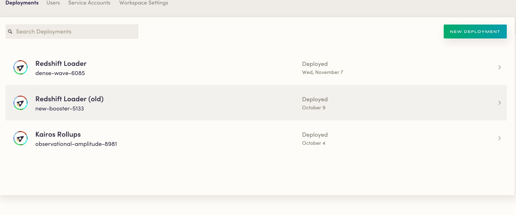The image size is (516, 215).
Task: Click release name dense-wave-6085
Action: pyautogui.click(x=60, y=73)
